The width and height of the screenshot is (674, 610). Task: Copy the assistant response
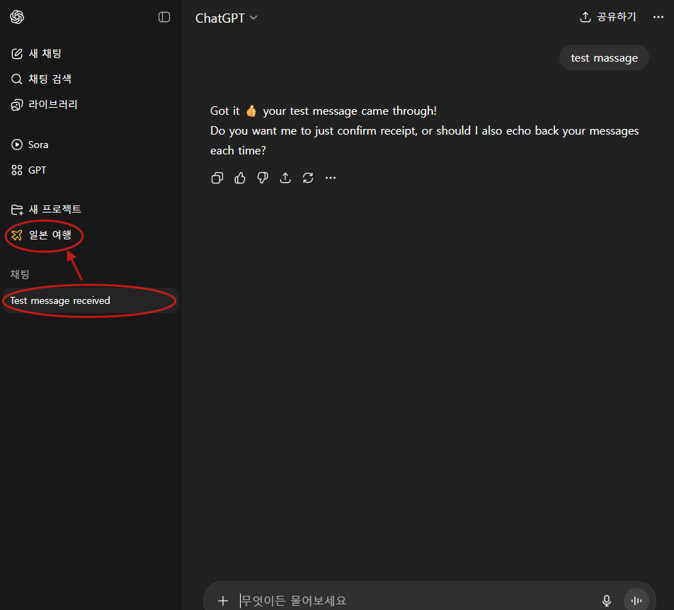(217, 178)
